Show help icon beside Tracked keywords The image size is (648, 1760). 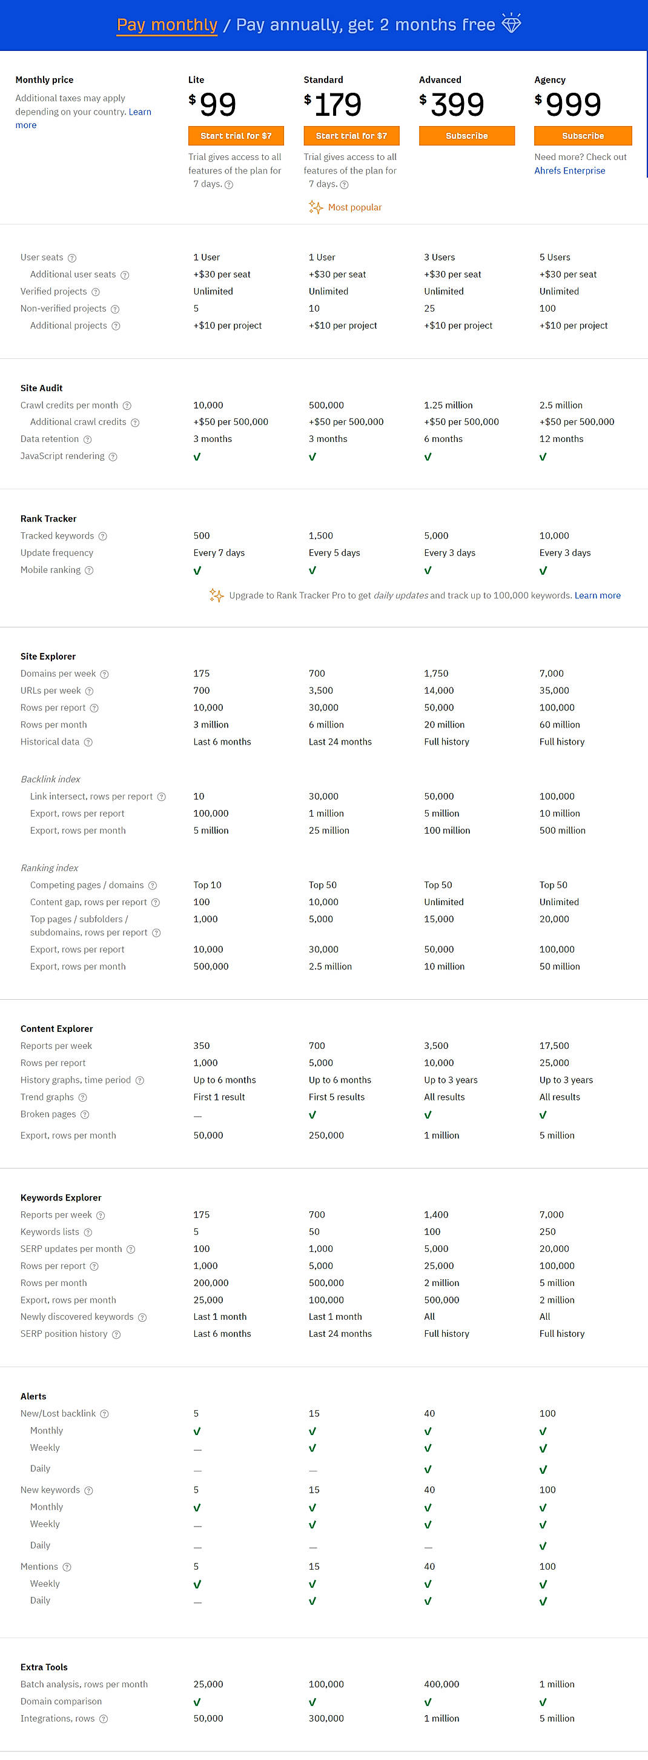102,537
